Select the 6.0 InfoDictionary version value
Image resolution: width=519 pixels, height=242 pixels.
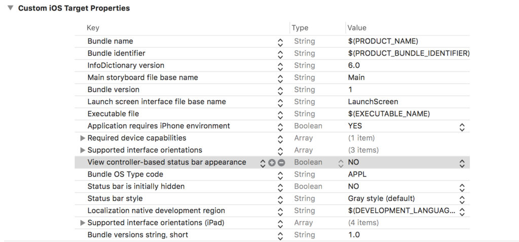point(354,65)
